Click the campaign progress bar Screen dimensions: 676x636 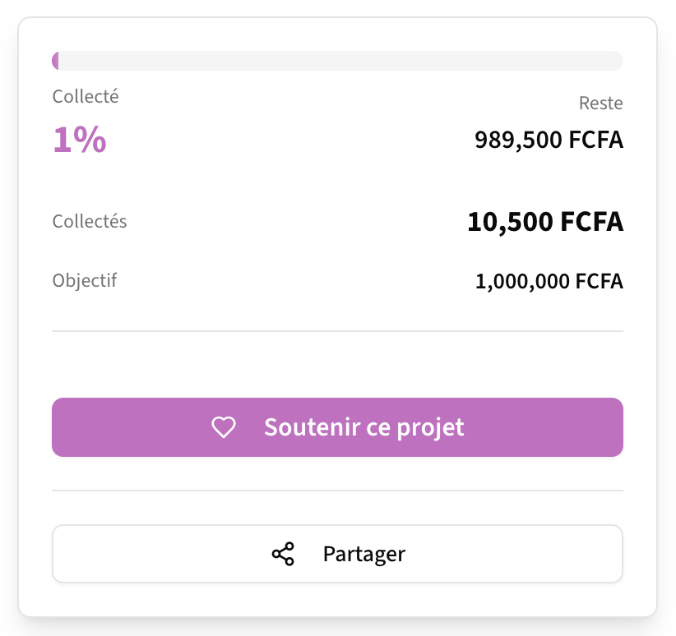point(337,60)
